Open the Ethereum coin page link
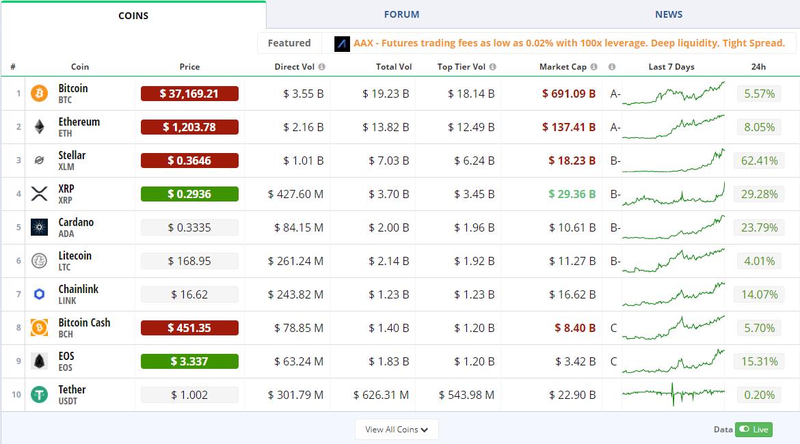Screen dimensions: 800x444 [x=79, y=122]
